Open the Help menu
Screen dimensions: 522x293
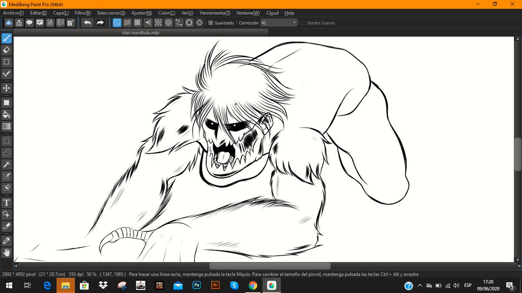pos(289,13)
